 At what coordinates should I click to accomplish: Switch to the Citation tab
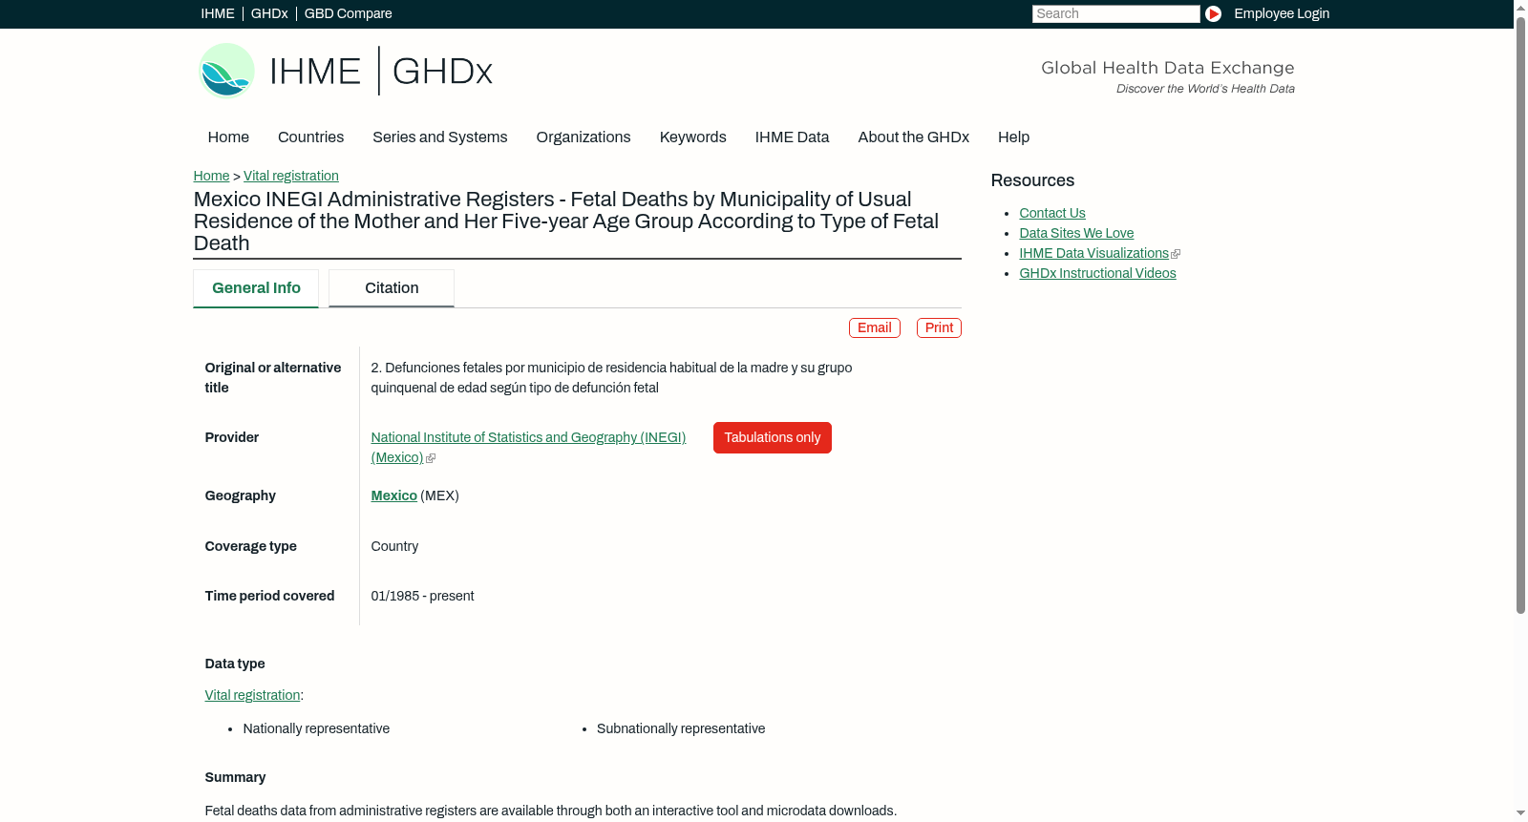pyautogui.click(x=392, y=288)
